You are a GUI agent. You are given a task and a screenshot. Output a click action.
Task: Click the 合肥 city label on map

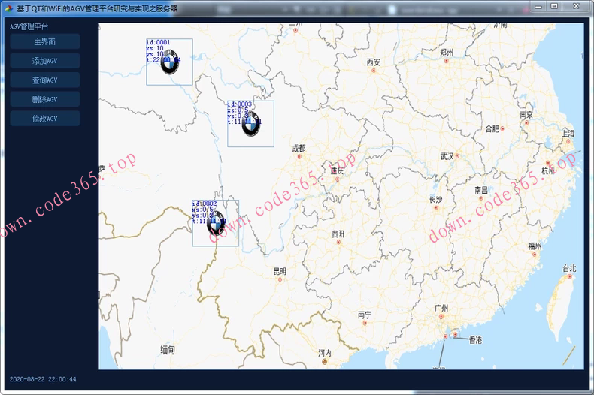point(492,128)
